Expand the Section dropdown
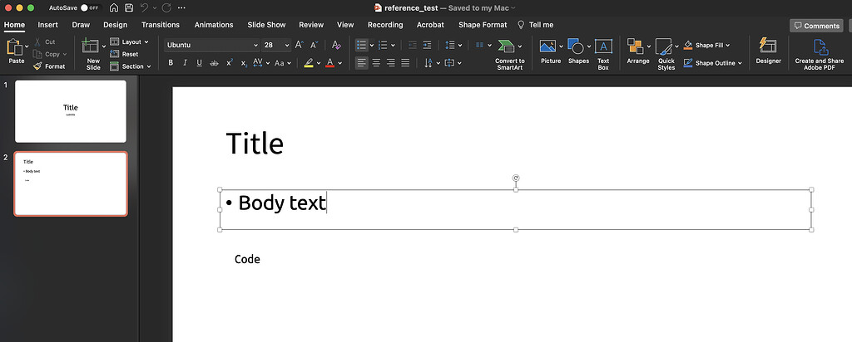 click(x=148, y=66)
